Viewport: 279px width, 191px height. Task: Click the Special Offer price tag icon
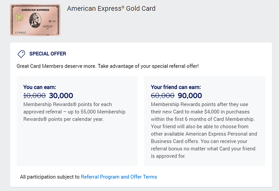(21, 54)
